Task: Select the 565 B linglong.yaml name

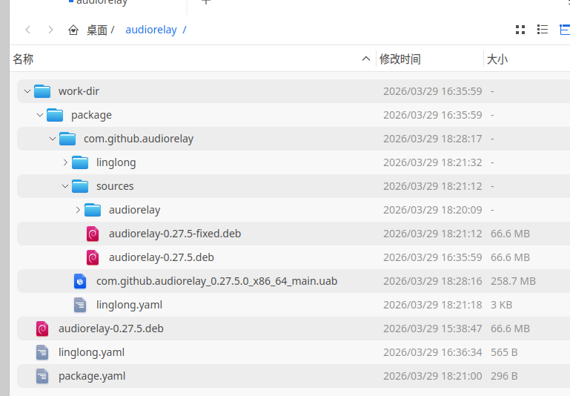Action: coord(92,352)
